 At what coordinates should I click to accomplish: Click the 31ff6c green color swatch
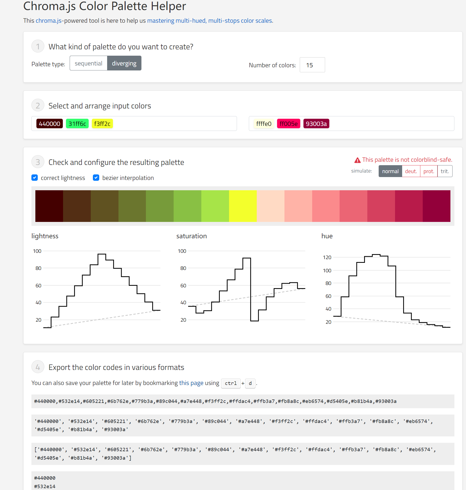pyautogui.click(x=77, y=123)
